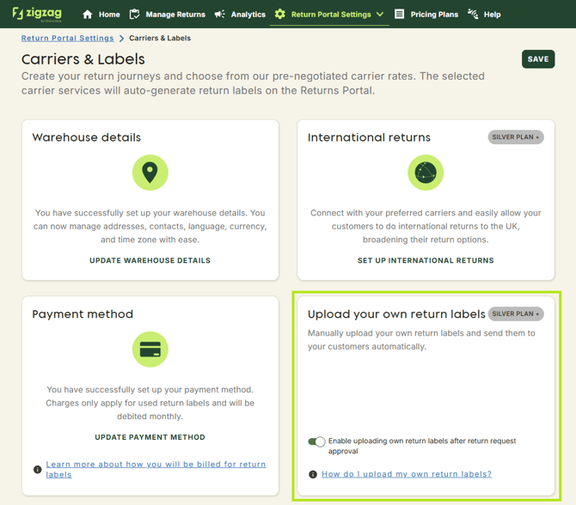The height and width of the screenshot is (505, 576).
Task: Click the warehouse location pin icon
Action: point(150,173)
